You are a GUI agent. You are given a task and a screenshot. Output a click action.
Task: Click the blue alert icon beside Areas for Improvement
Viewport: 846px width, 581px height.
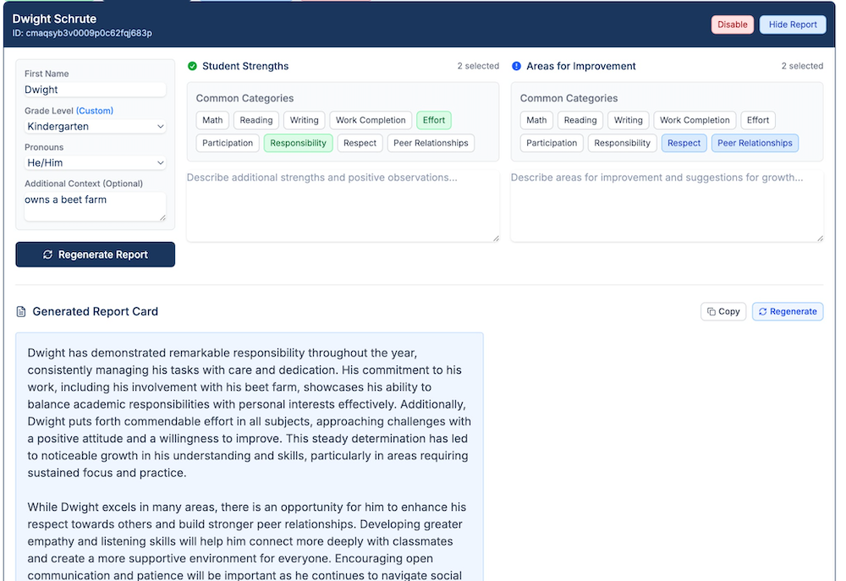pos(516,66)
